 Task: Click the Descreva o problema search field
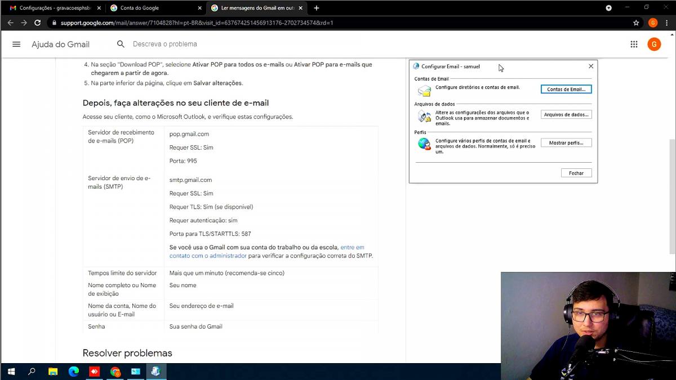[x=165, y=44]
